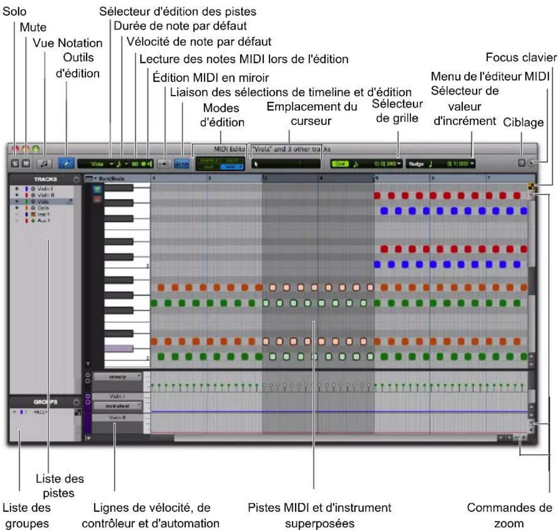Click the blue color-by-track button
559x530 pixels.
tap(97, 190)
